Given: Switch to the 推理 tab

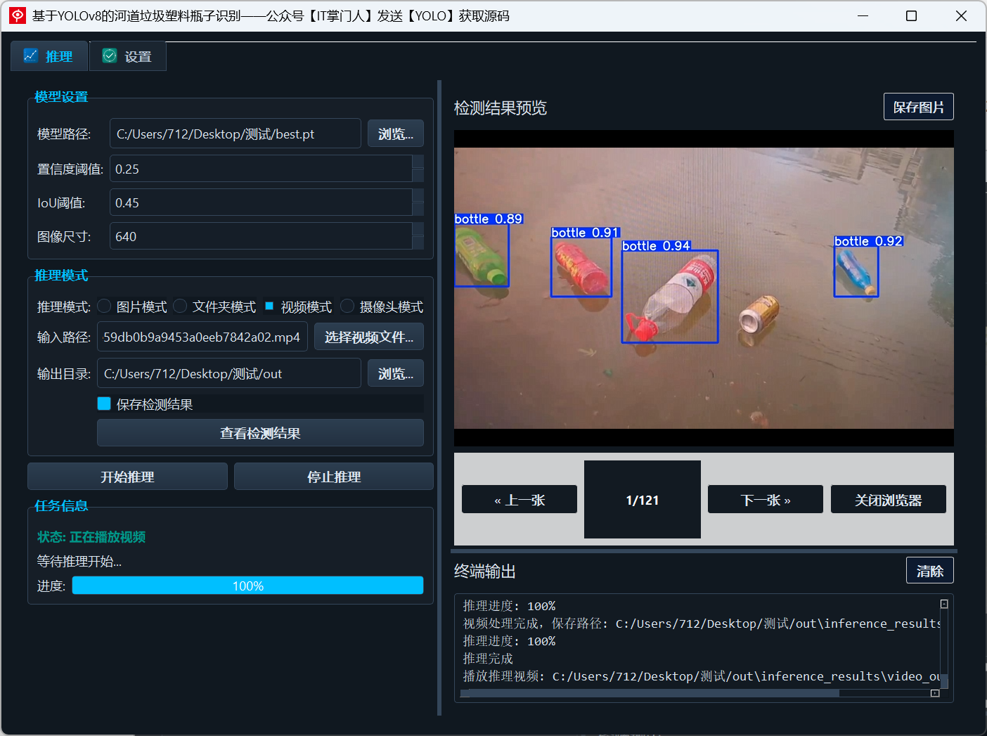Looking at the screenshot, I should [49, 56].
